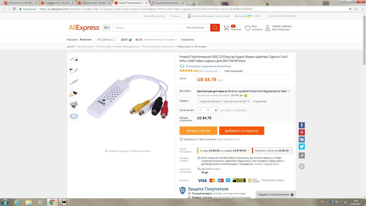This screenshot has width=366, height=206.
Task: Share the product on Pinterest
Action: (302, 132)
